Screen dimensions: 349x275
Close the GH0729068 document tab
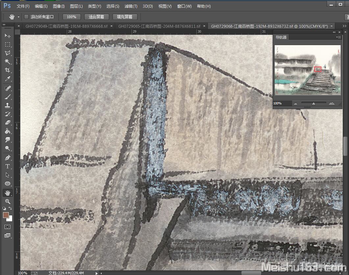(332, 26)
